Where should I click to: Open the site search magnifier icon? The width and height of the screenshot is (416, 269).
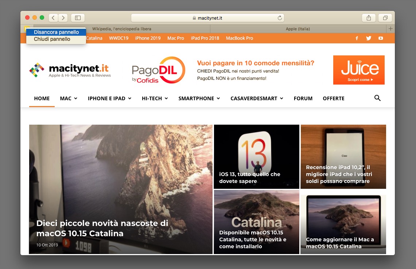click(377, 98)
